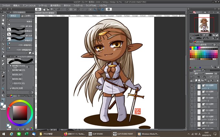Image resolution: width=220 pixels, height=137 pixels.
Task: Open the layer blending mode dropdown
Action: point(197,73)
